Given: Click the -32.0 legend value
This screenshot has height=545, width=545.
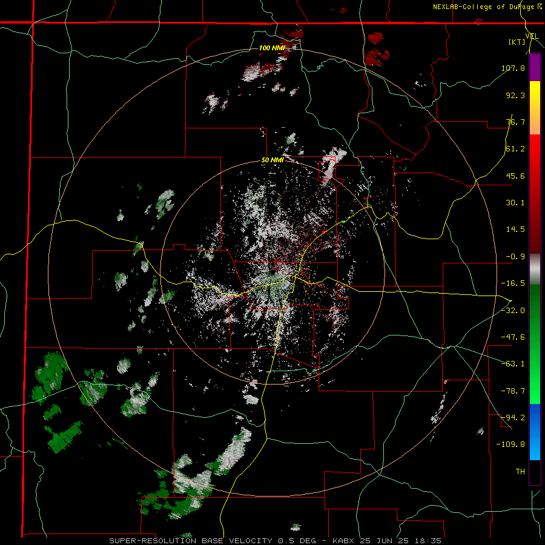Looking at the screenshot, I should pyautogui.click(x=513, y=310).
